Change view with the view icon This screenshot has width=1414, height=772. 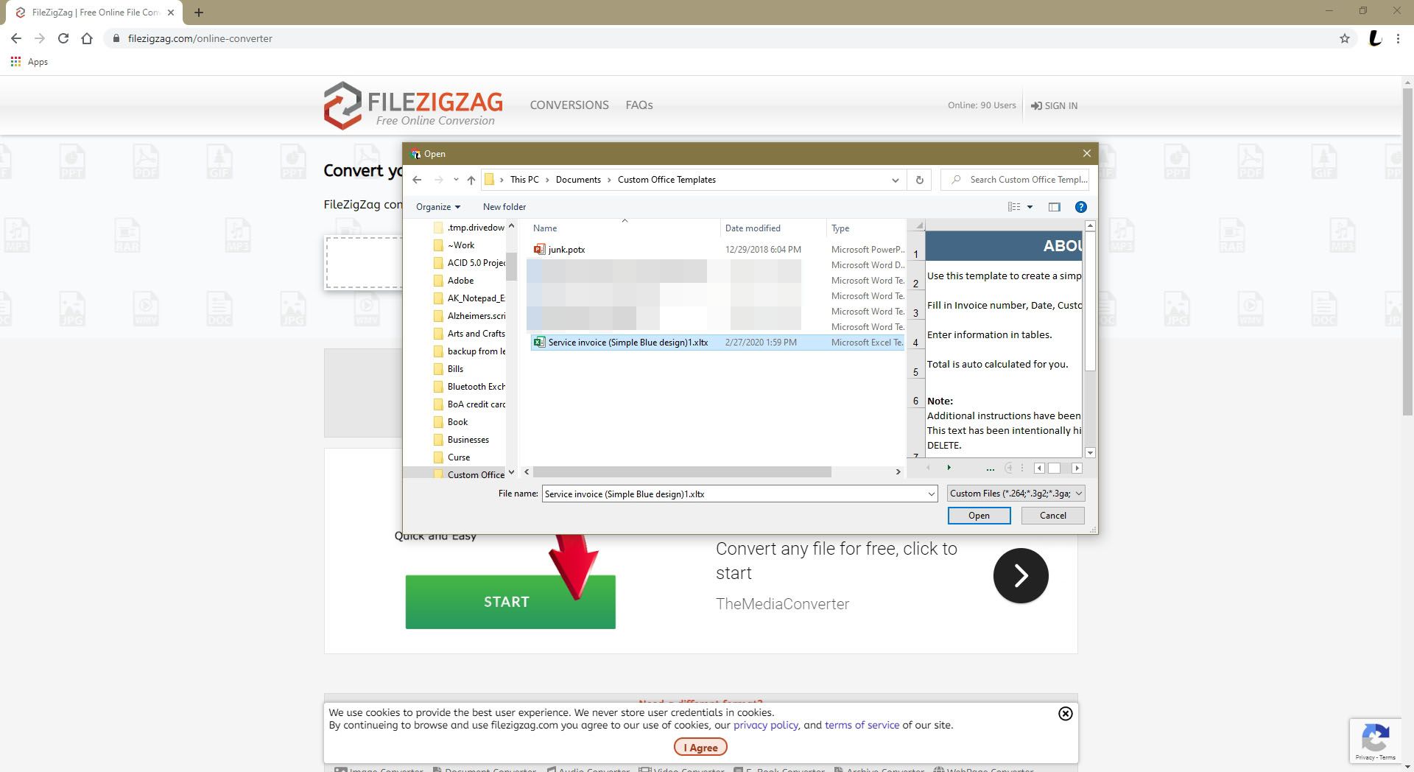click(x=1014, y=207)
